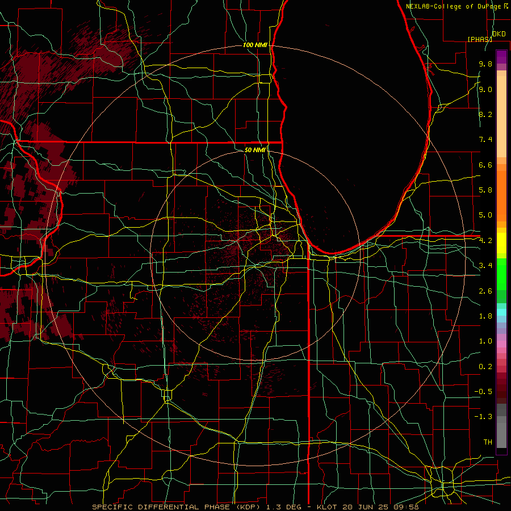The image size is (511, 511).
Task: Click the 6.6 value on the KDP scale
Action: [485, 165]
